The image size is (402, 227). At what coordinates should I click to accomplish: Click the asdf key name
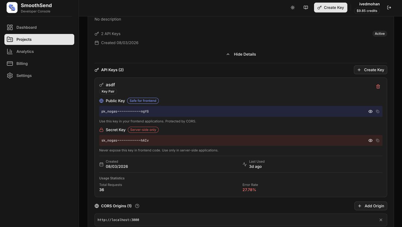pyautogui.click(x=110, y=85)
